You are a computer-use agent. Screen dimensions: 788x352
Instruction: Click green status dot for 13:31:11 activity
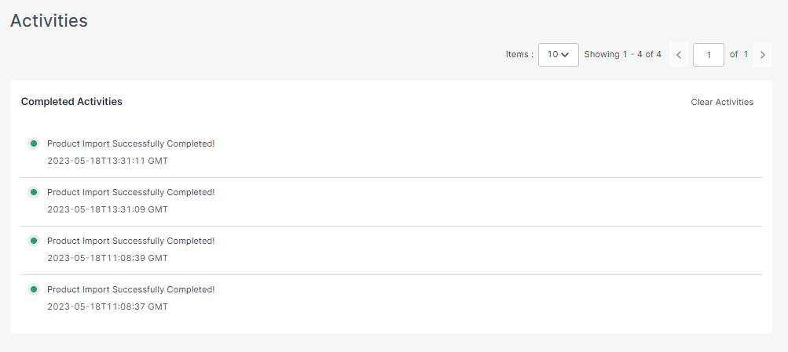click(x=34, y=143)
